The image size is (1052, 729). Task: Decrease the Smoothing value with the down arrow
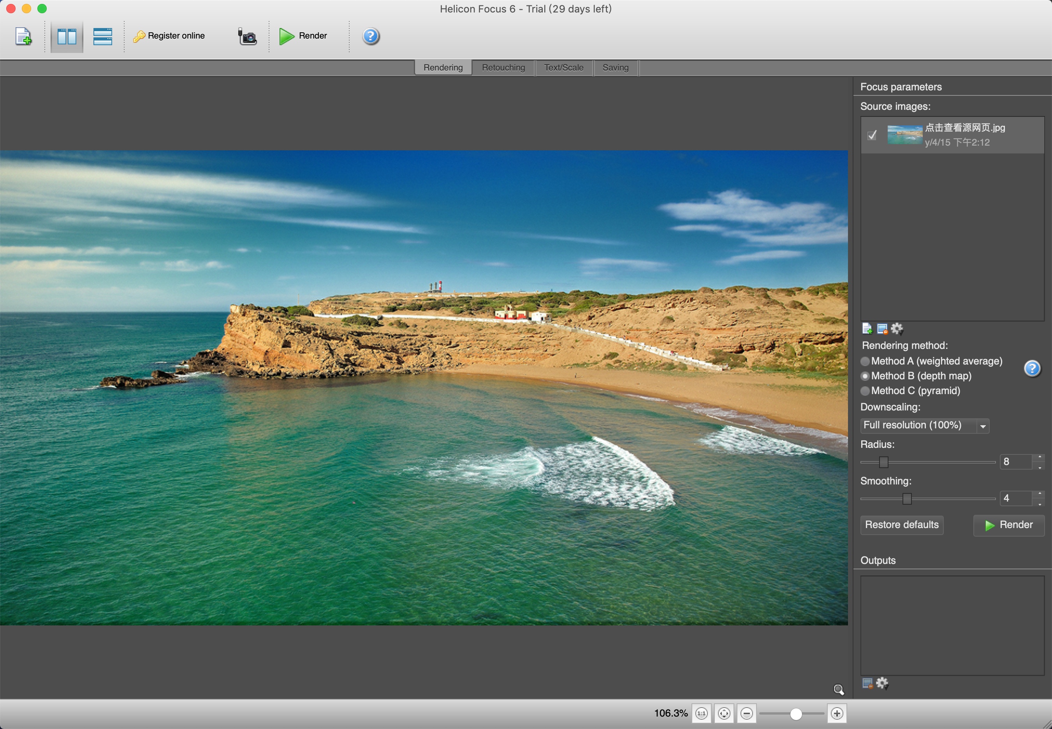point(1040,504)
